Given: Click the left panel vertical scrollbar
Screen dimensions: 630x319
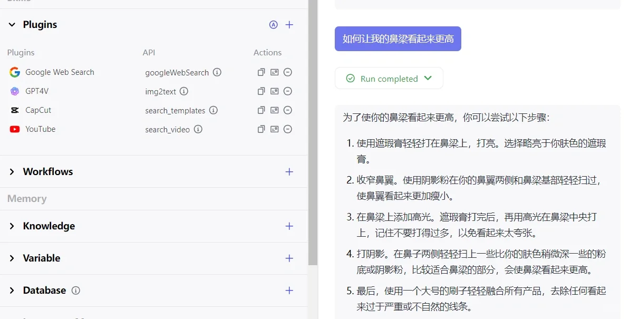Looking at the screenshot, I should [x=313, y=132].
